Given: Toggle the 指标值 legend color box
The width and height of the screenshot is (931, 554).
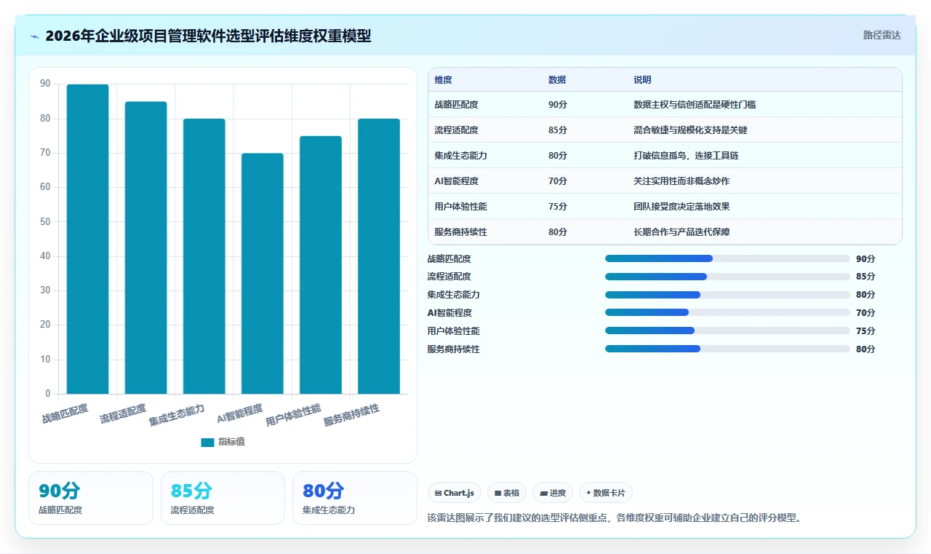Looking at the screenshot, I should pyautogui.click(x=207, y=442).
